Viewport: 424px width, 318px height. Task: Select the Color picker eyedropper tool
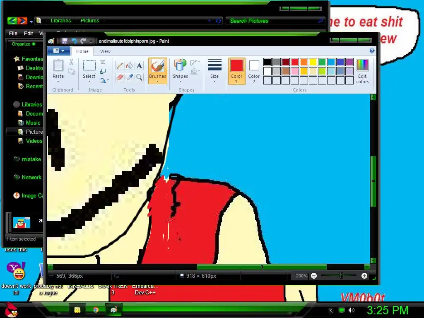pos(130,77)
